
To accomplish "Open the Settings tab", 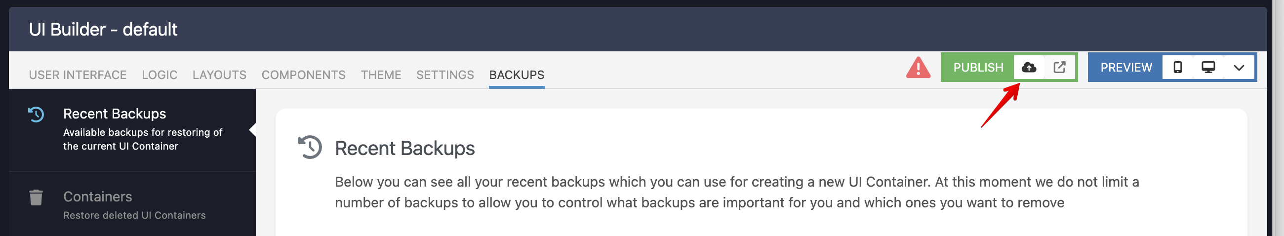I will [445, 75].
